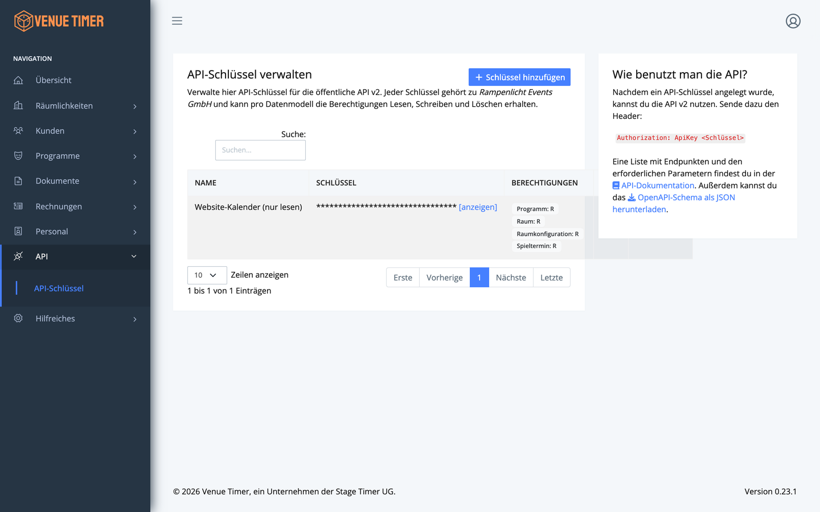820x512 pixels.
Task: Open the rows-per-page dropdown showing 10
Action: coord(207,275)
